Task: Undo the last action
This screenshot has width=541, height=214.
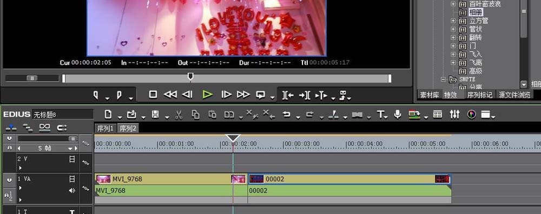Action: [286, 115]
